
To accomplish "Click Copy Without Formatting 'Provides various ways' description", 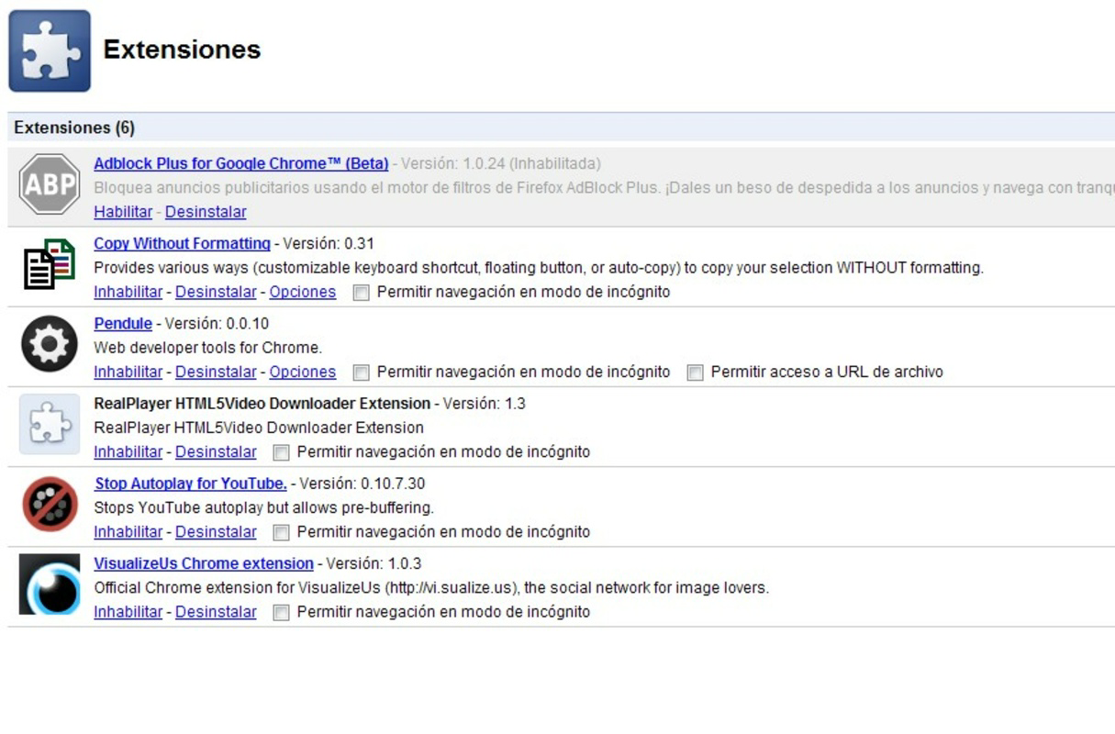I will click(539, 269).
